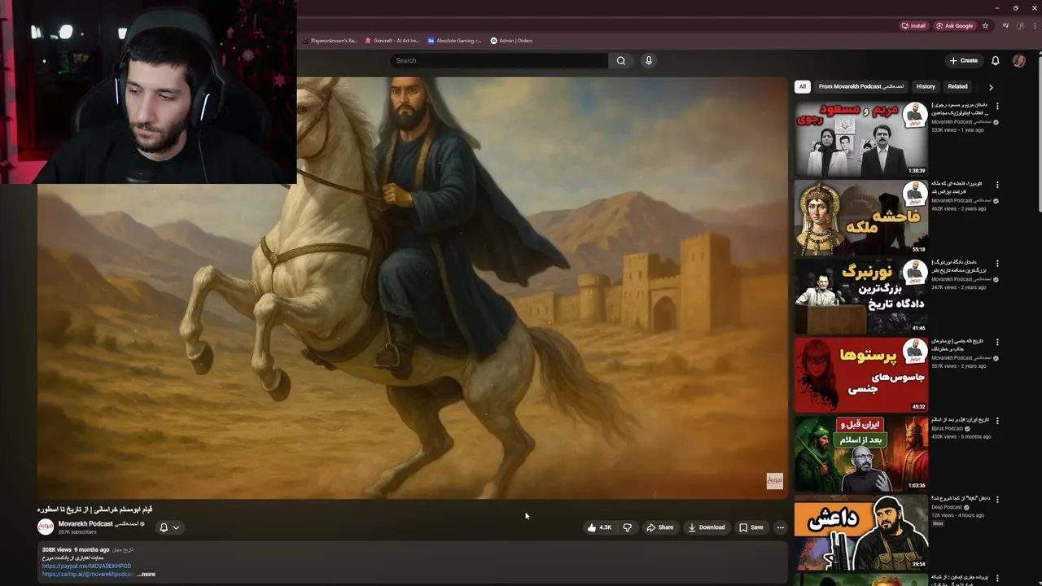
Task: Click the Ask Google button
Action: coord(955,25)
